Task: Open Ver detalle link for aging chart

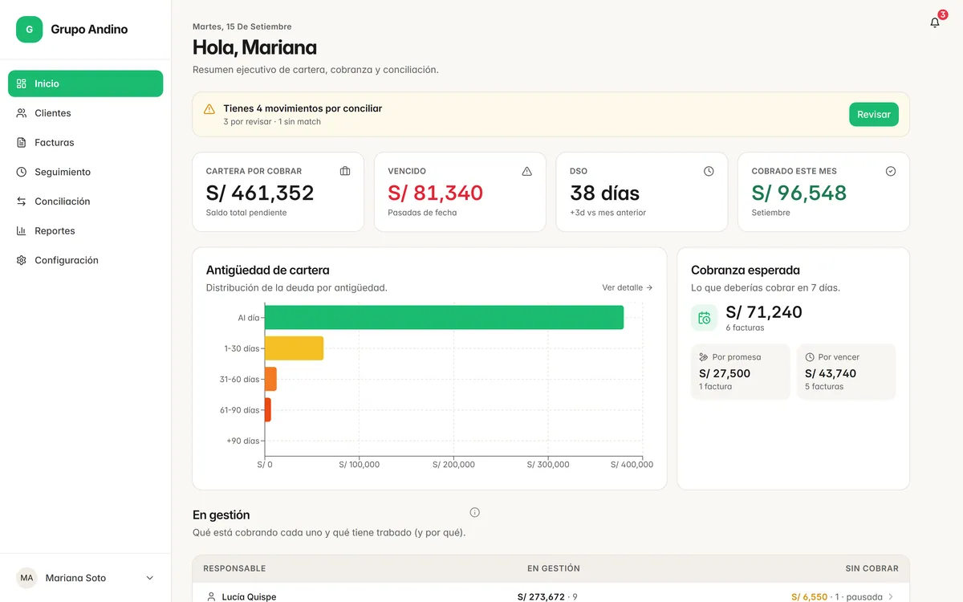Action: [628, 287]
